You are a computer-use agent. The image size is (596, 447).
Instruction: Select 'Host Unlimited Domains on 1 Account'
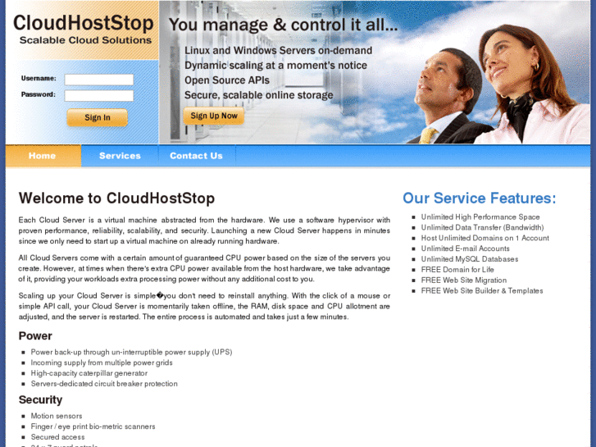click(485, 238)
